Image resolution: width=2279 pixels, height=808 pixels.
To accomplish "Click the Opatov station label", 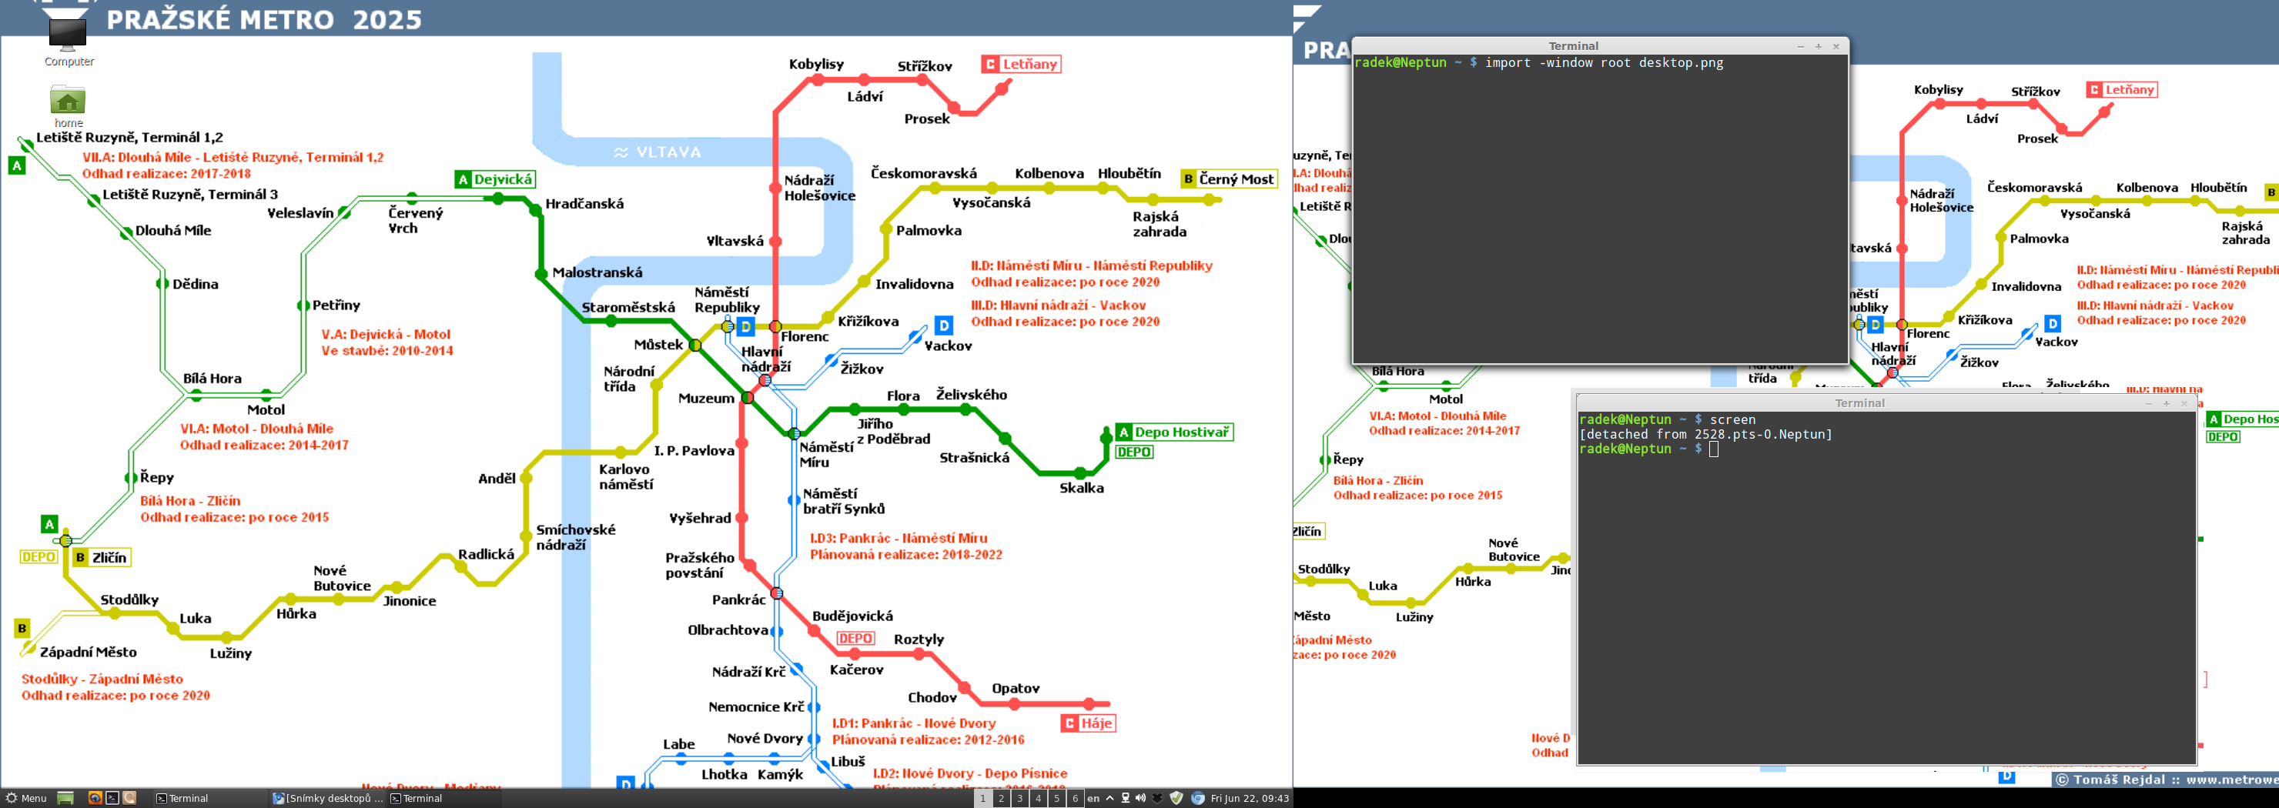I will [x=1016, y=689].
